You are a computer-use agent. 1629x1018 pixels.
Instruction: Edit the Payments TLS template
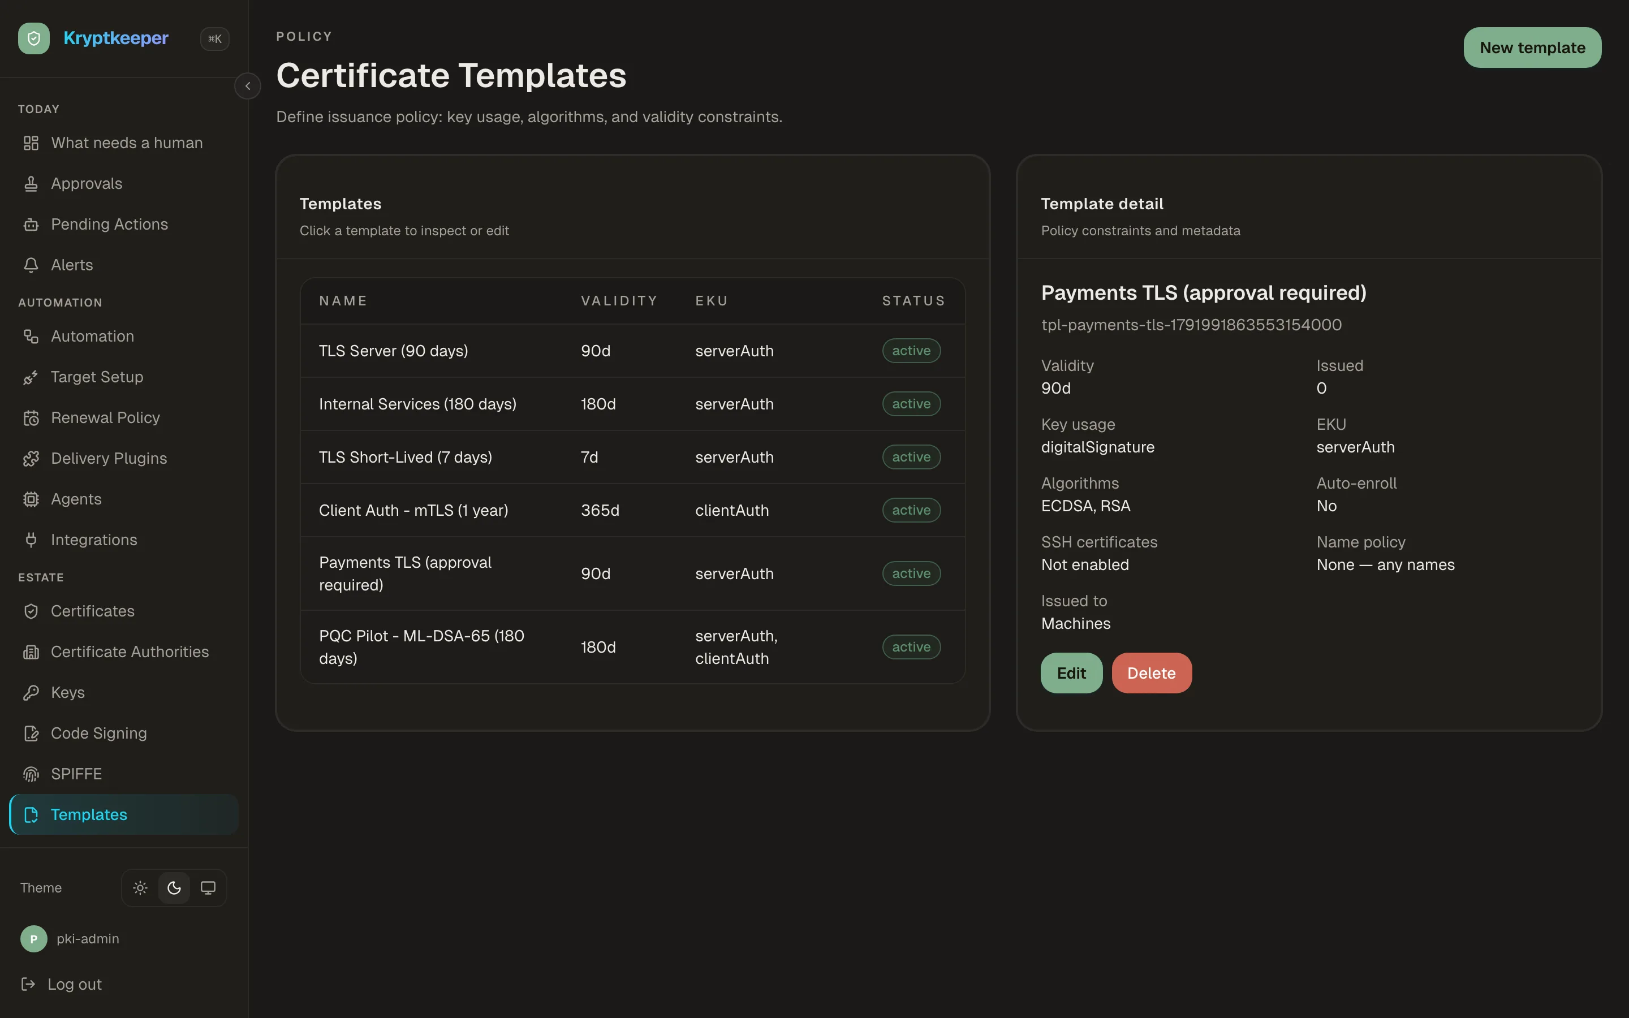(x=1071, y=673)
